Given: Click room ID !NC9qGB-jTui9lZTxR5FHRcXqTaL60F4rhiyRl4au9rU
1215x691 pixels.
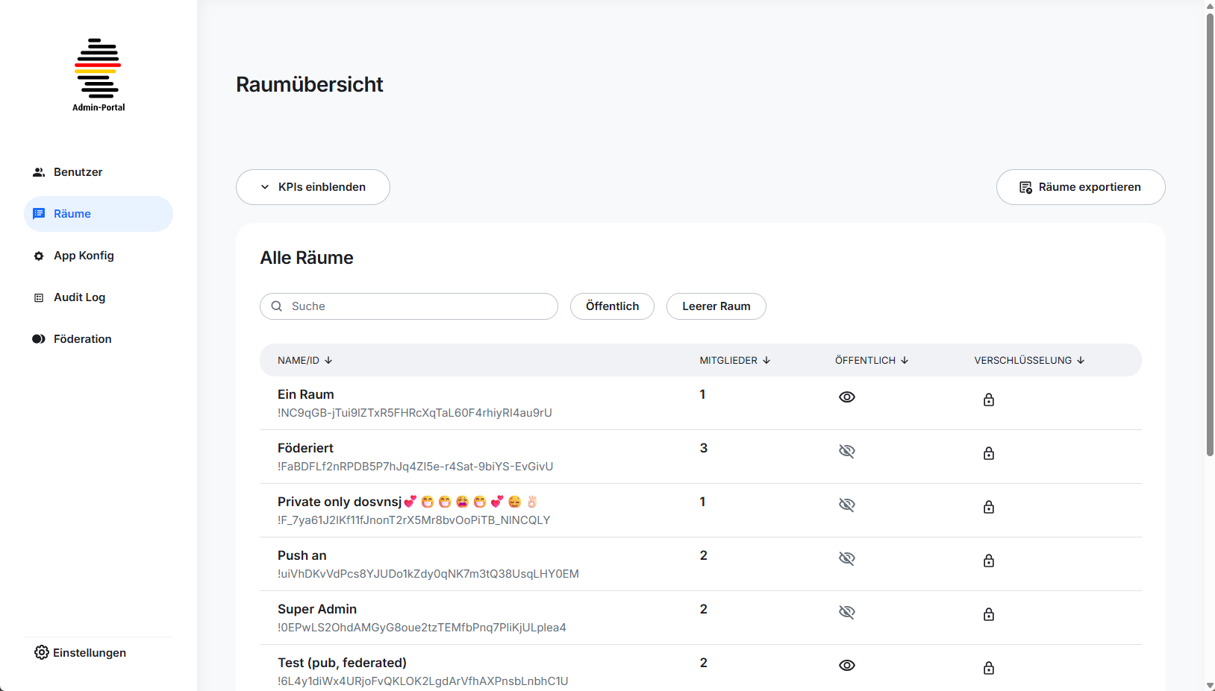Looking at the screenshot, I should [x=415, y=413].
